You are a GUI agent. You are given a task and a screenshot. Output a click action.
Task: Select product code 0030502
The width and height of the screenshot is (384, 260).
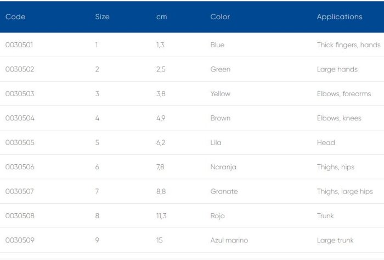coord(19,69)
